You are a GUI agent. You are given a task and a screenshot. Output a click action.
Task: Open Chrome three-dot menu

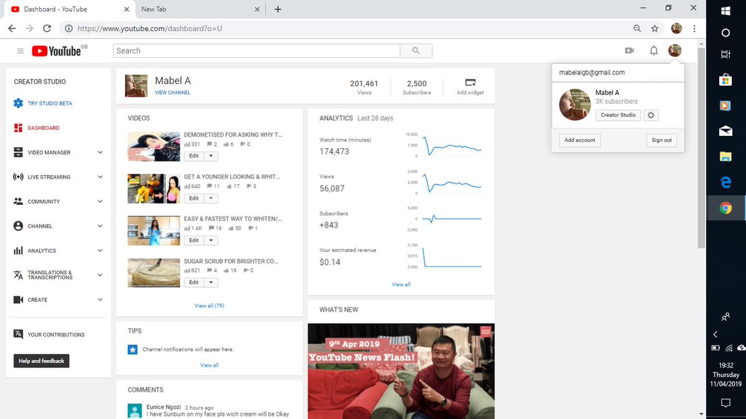(x=694, y=29)
